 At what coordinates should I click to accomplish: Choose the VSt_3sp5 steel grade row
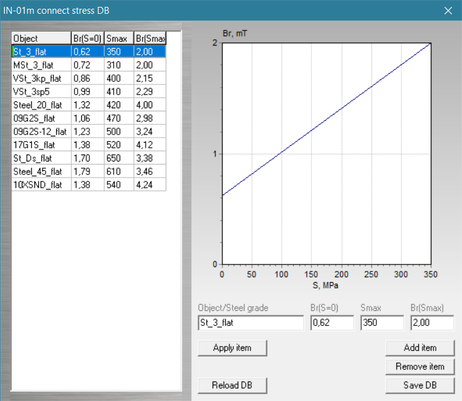pyautogui.click(x=41, y=91)
